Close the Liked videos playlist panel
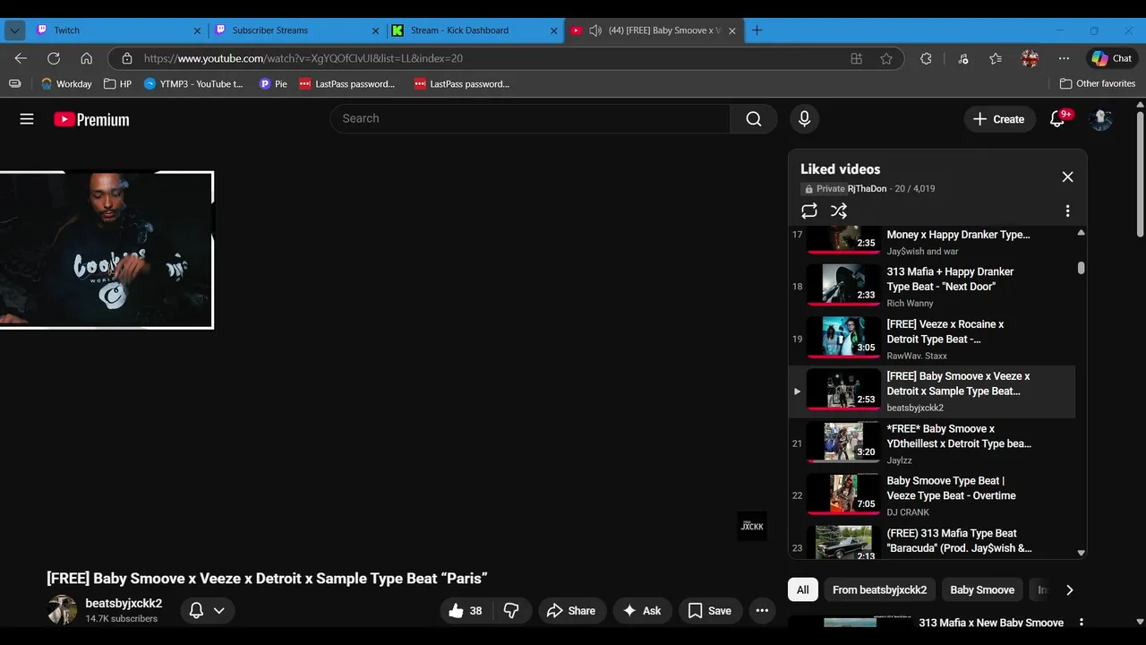This screenshot has height=645, width=1146. [1067, 177]
